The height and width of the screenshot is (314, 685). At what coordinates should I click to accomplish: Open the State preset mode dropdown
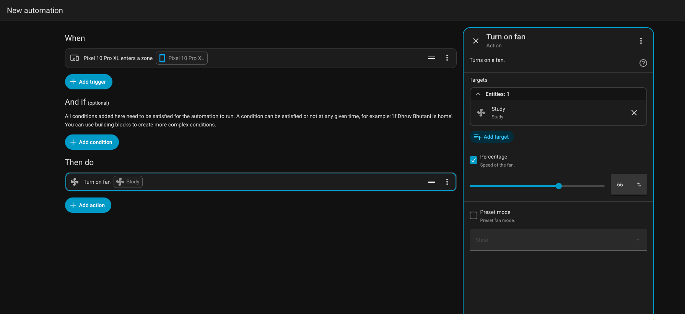[x=558, y=240]
